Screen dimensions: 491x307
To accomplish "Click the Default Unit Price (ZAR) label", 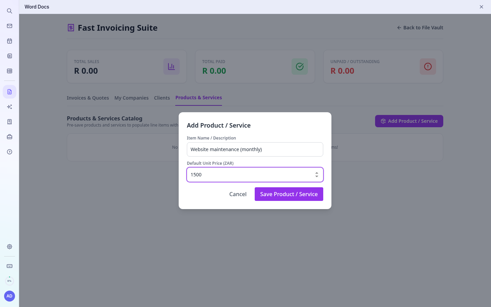I will tap(210, 163).
